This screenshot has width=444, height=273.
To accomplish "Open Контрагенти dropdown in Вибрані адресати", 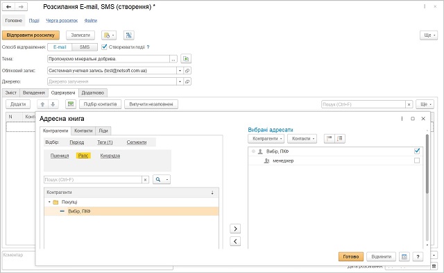I will pyautogui.click(x=266, y=139).
